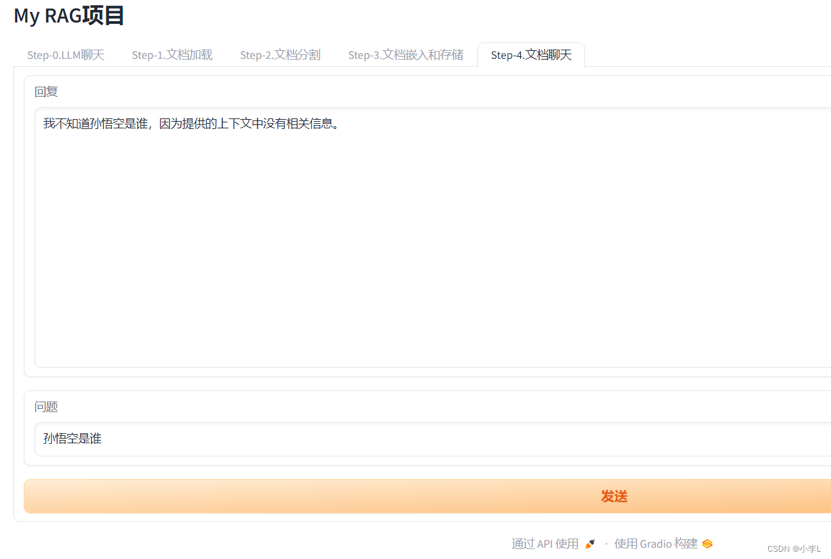Click the 问题 input field containing 孙悟空是谁
Image resolution: width=831 pixels, height=559 pixels.
(433, 439)
